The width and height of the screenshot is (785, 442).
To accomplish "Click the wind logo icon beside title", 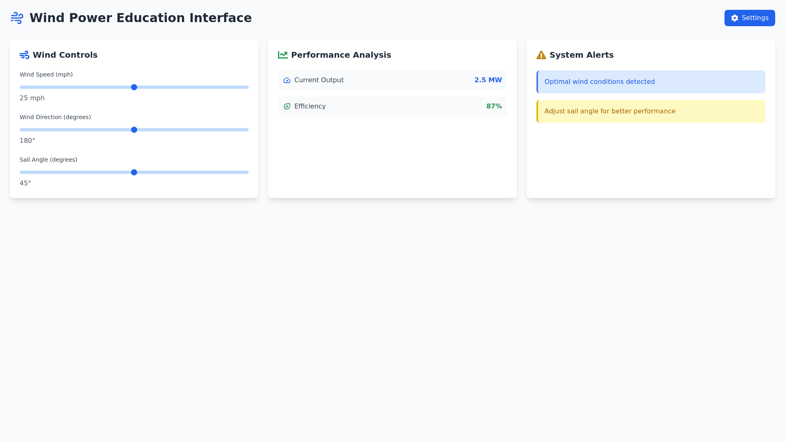I will point(17,18).
